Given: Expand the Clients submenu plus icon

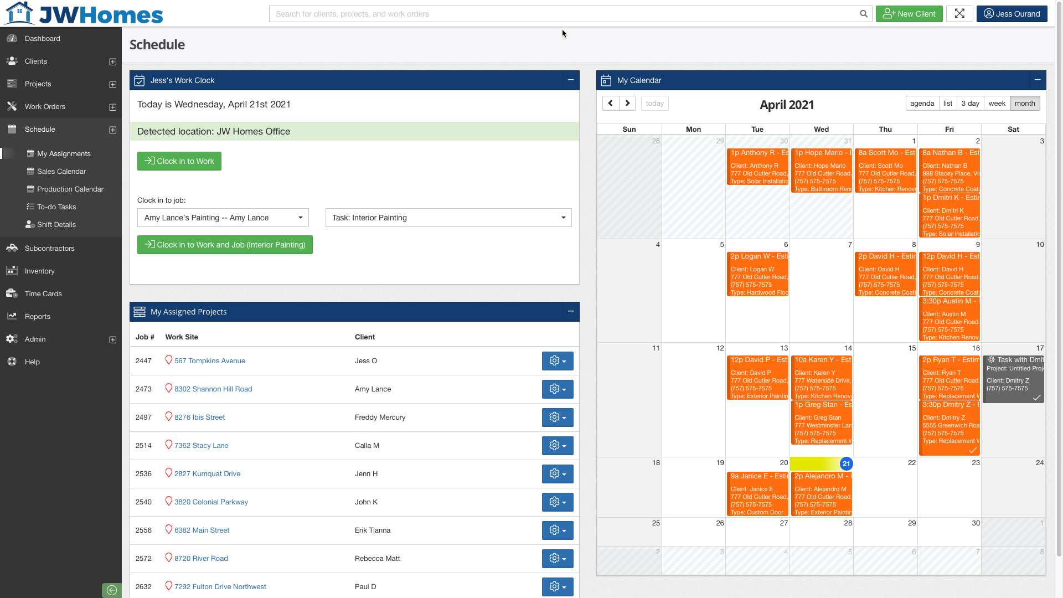Looking at the screenshot, I should pyautogui.click(x=112, y=61).
